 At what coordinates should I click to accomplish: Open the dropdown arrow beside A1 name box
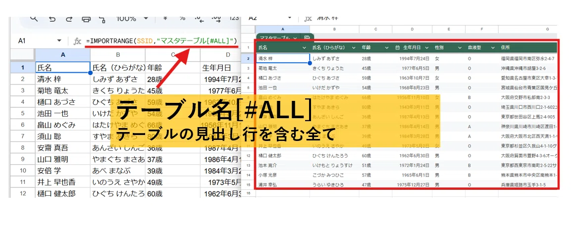tap(59, 41)
